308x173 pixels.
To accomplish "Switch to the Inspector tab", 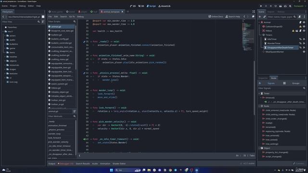I will pos(263,78).
